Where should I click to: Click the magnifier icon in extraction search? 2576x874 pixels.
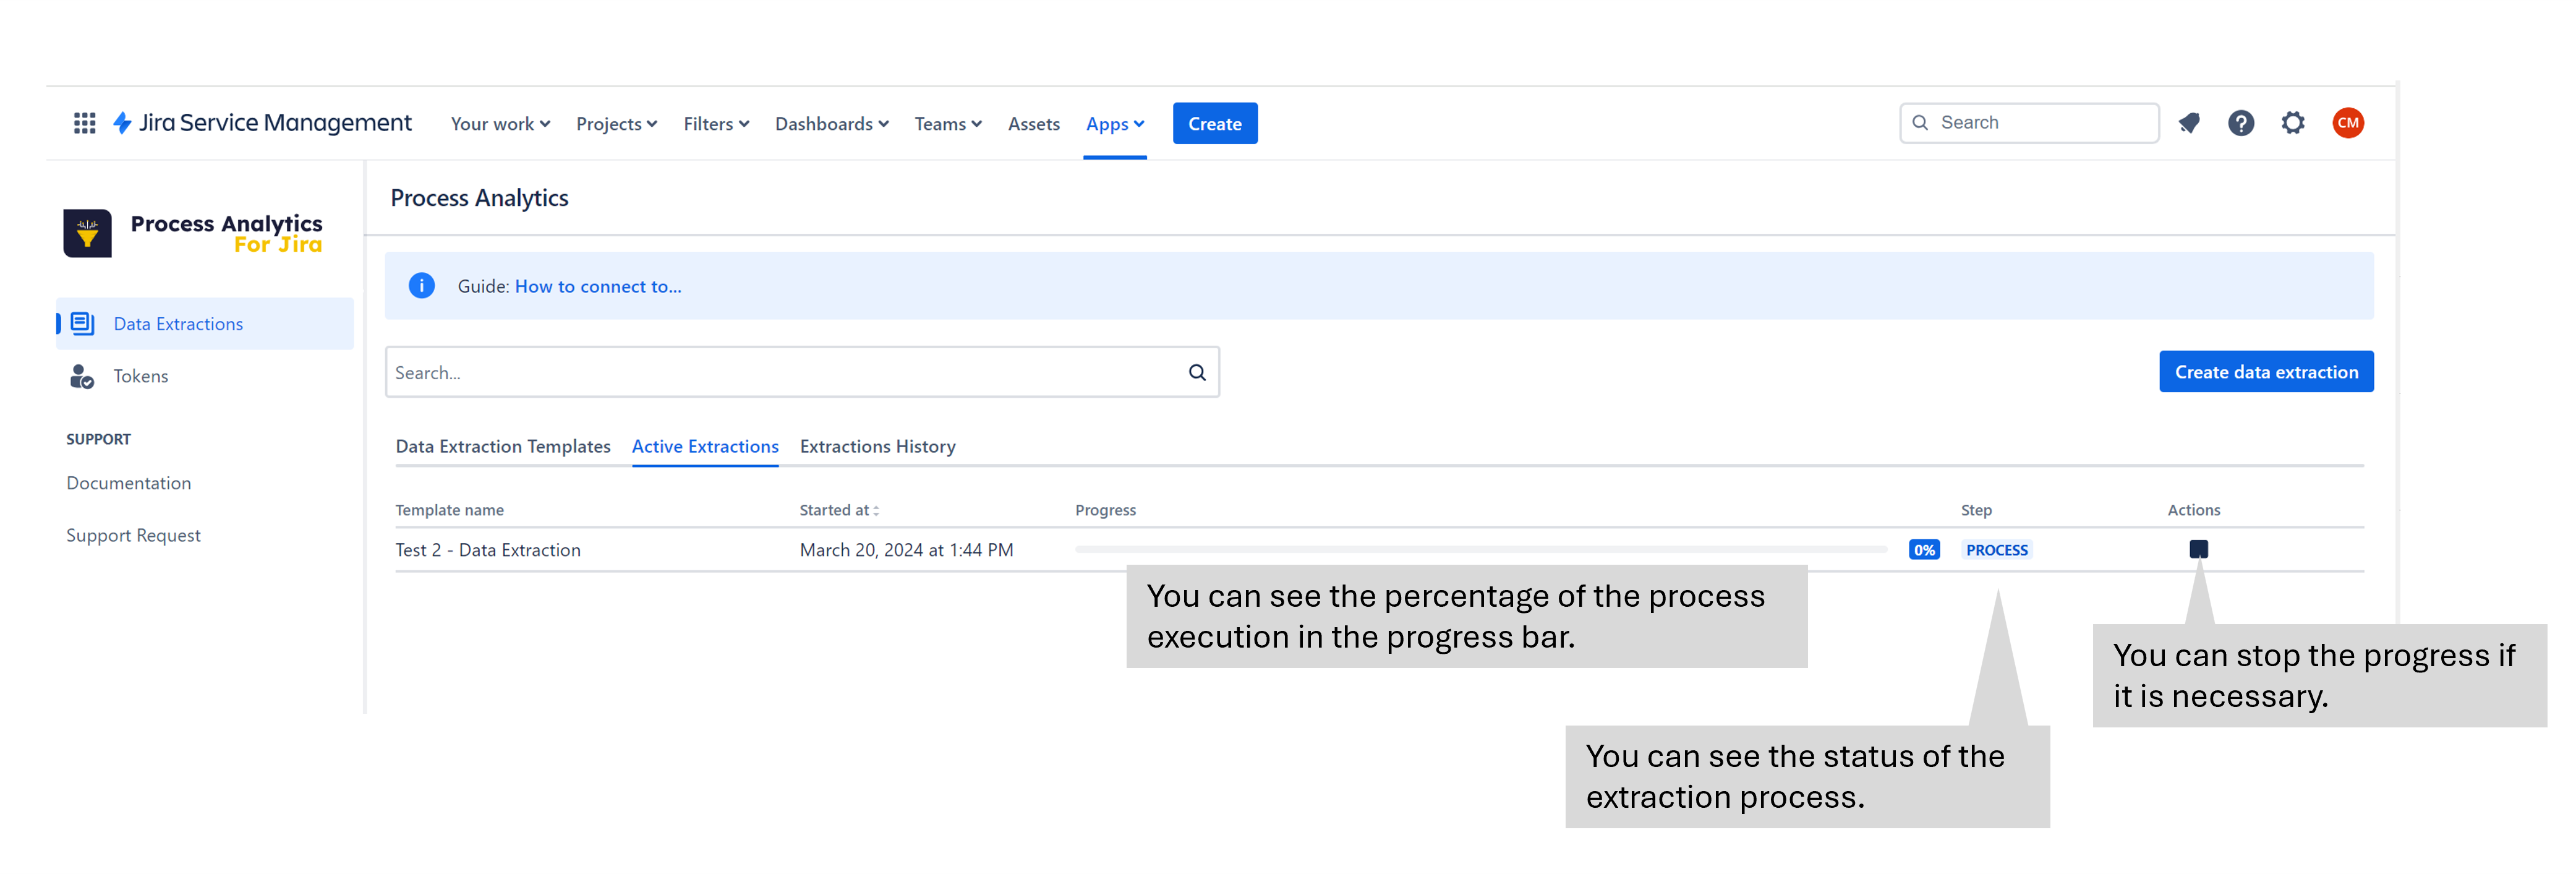pyautogui.click(x=1197, y=373)
